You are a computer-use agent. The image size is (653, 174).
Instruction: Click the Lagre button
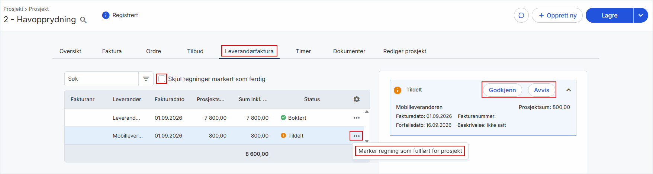[x=609, y=15]
